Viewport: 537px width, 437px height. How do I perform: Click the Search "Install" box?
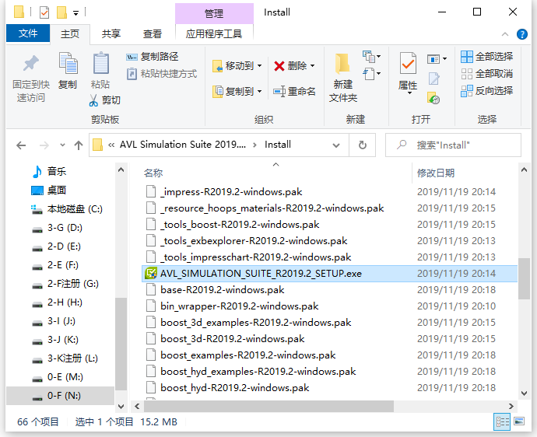453,145
